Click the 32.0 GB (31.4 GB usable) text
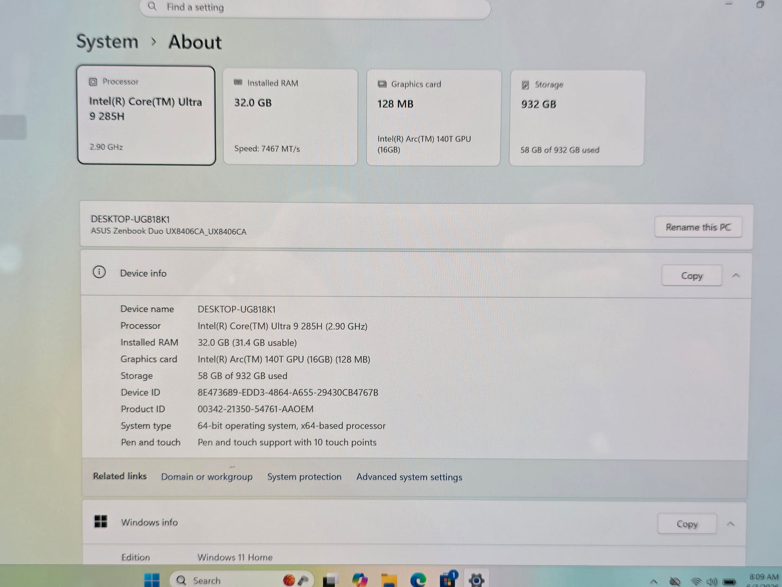 tap(247, 342)
